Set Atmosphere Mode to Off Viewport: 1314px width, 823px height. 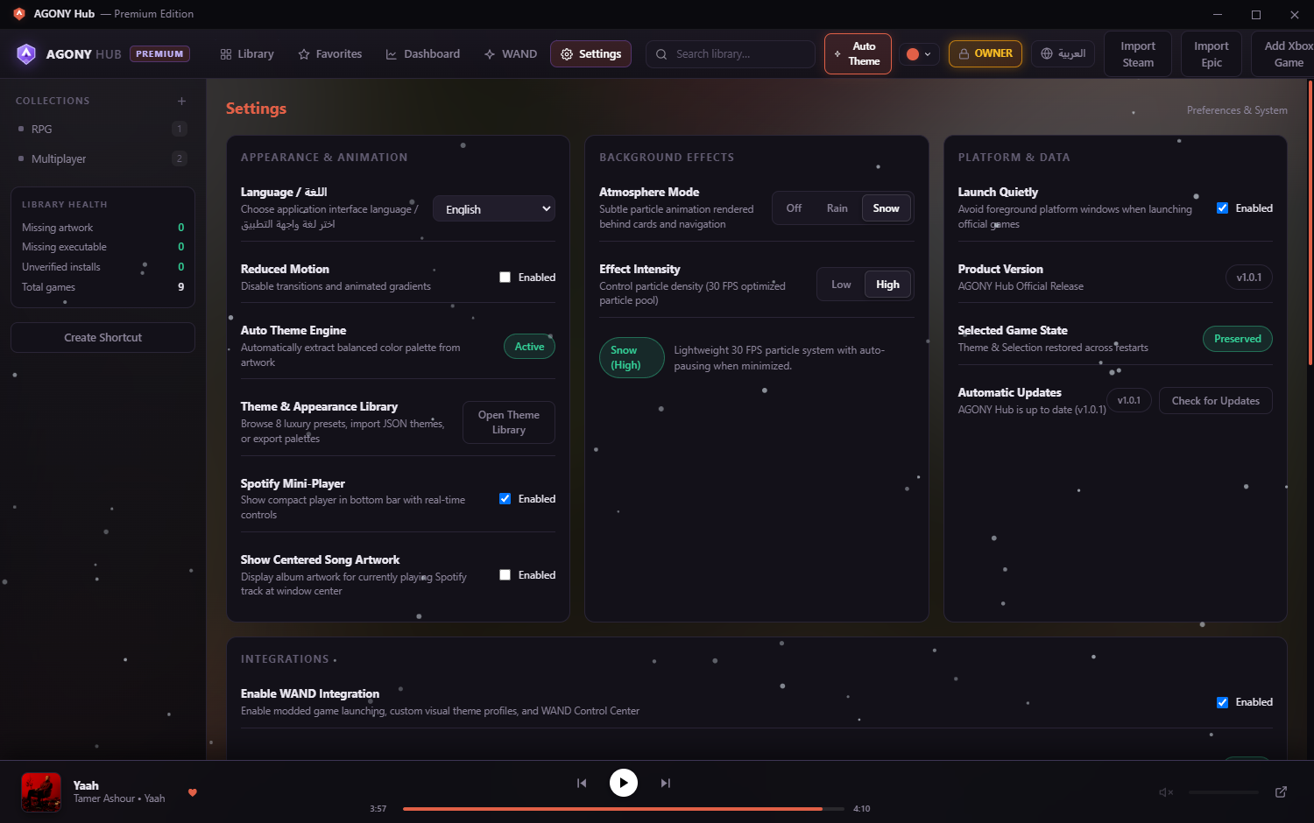click(x=794, y=208)
